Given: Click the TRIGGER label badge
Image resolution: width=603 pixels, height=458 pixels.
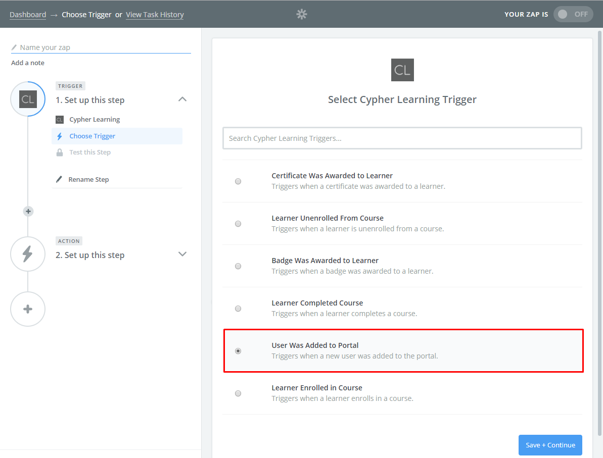Looking at the screenshot, I should pos(70,86).
